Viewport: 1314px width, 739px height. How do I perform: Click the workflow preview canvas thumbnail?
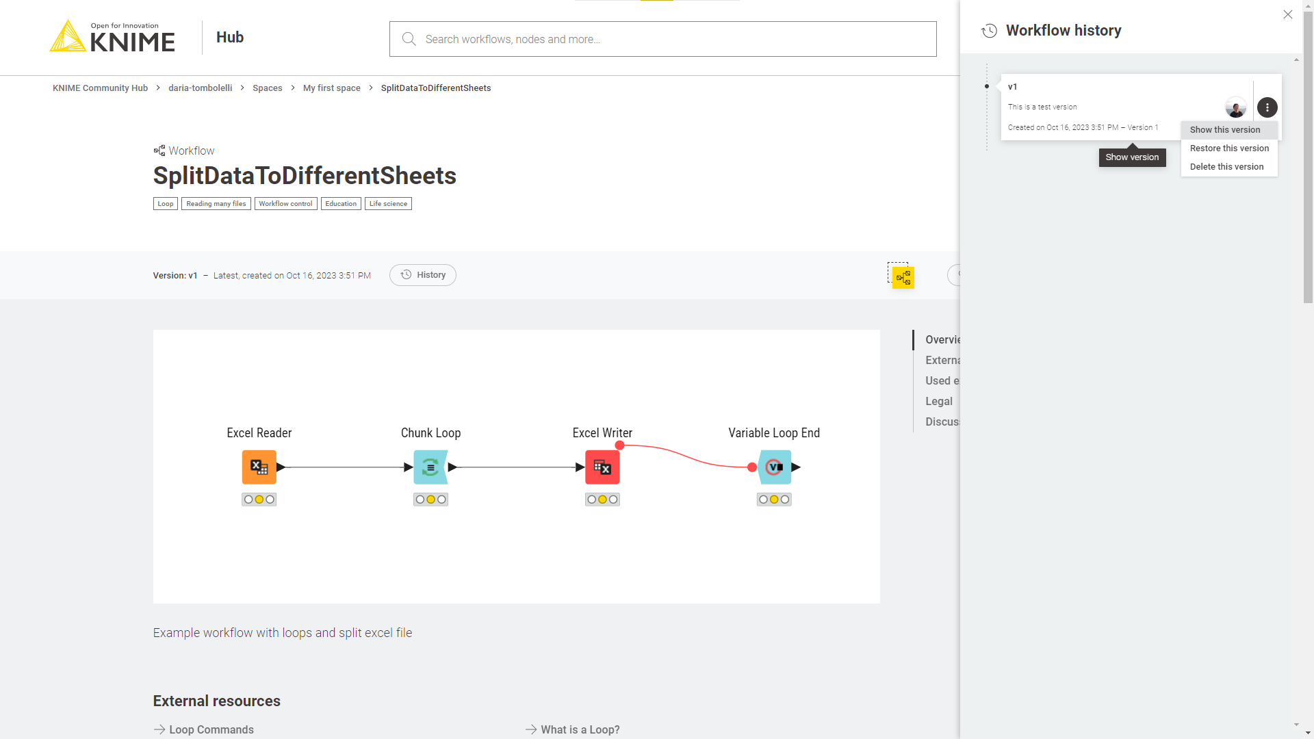(x=517, y=467)
